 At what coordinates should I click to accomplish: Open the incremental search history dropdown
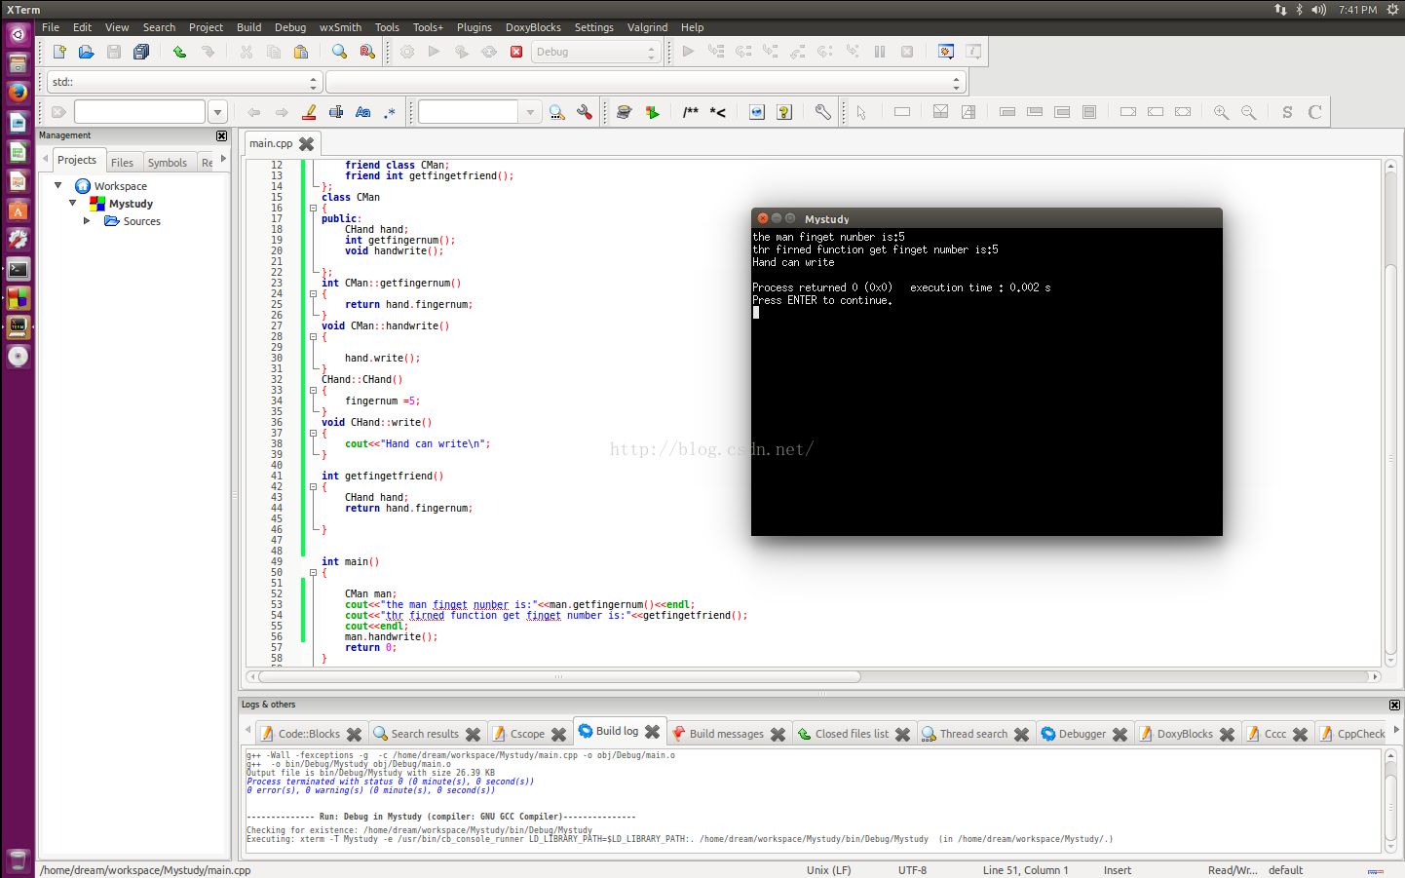coord(530,112)
